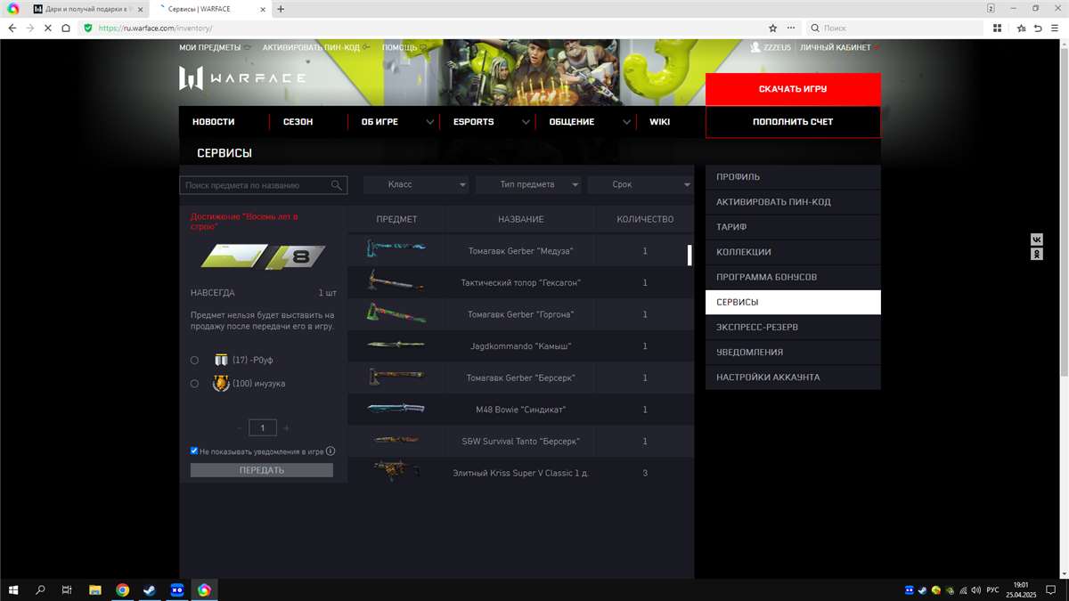Open File Explorer from the taskbar
The width and height of the screenshot is (1069, 601).
click(94, 589)
